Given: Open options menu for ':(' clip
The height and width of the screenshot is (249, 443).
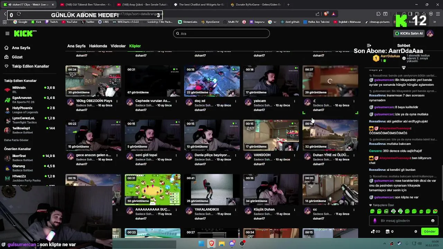Looking at the screenshot, I should pyautogui.click(x=354, y=101).
